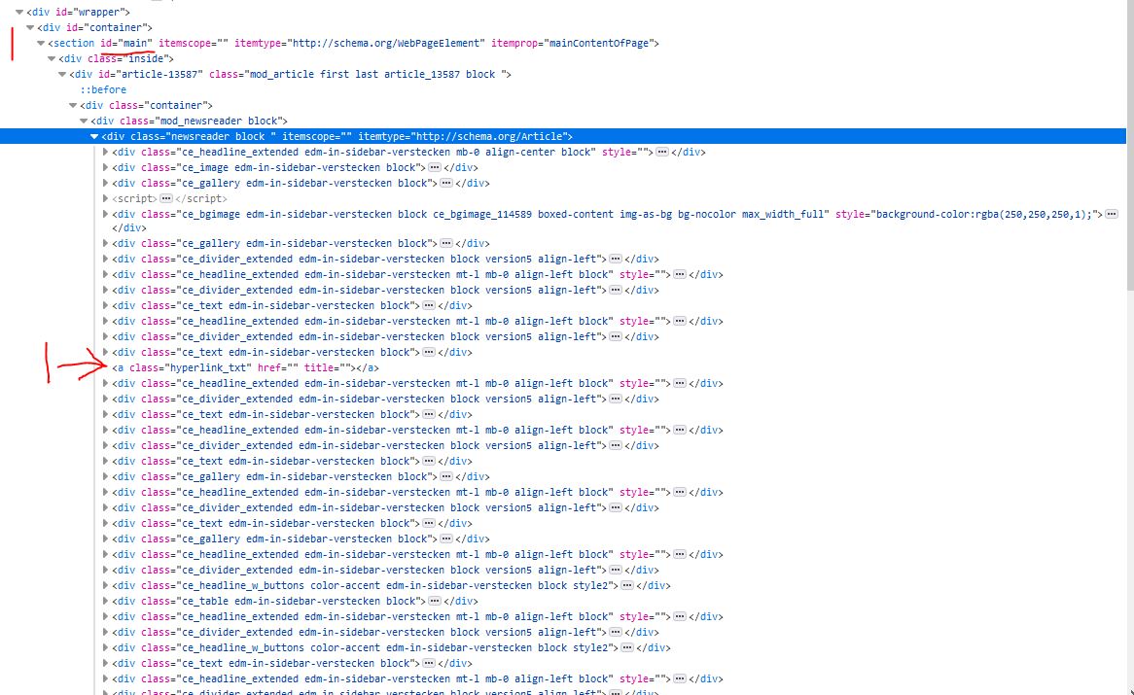This screenshot has height=695, width=1134.
Task: Select the hyperlink_txt anchor element
Action: (245, 367)
